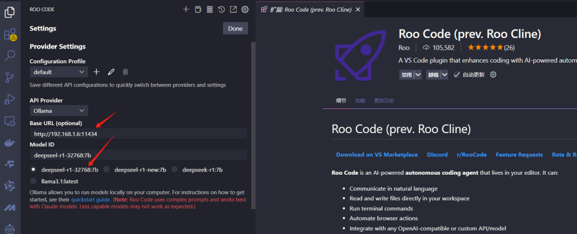Image resolution: width=577 pixels, height=234 pixels.
Task: Select the deepseel-r1-new:7b model radio button
Action: pos(107,170)
